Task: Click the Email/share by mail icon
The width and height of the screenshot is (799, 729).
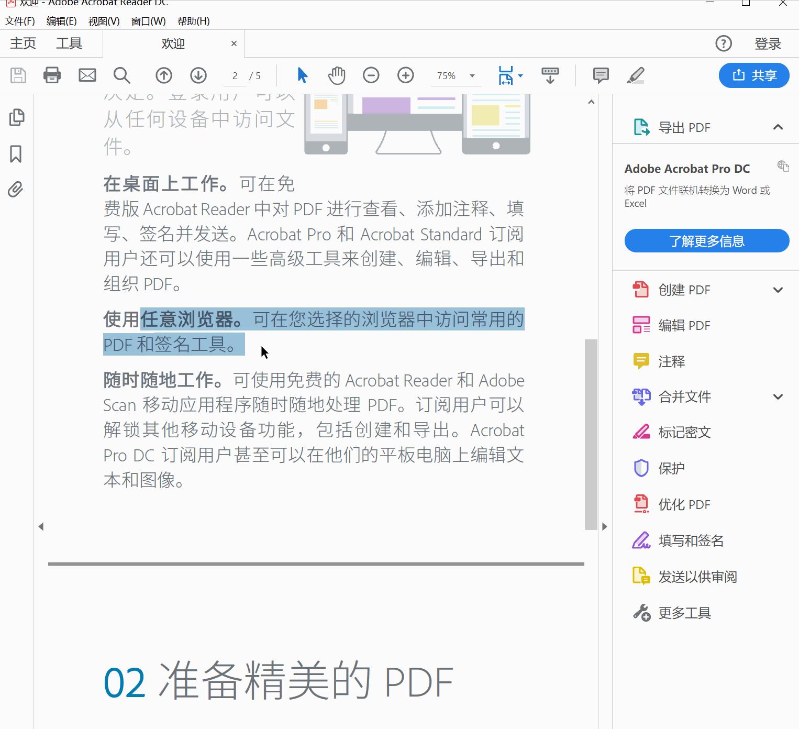Action: point(87,75)
